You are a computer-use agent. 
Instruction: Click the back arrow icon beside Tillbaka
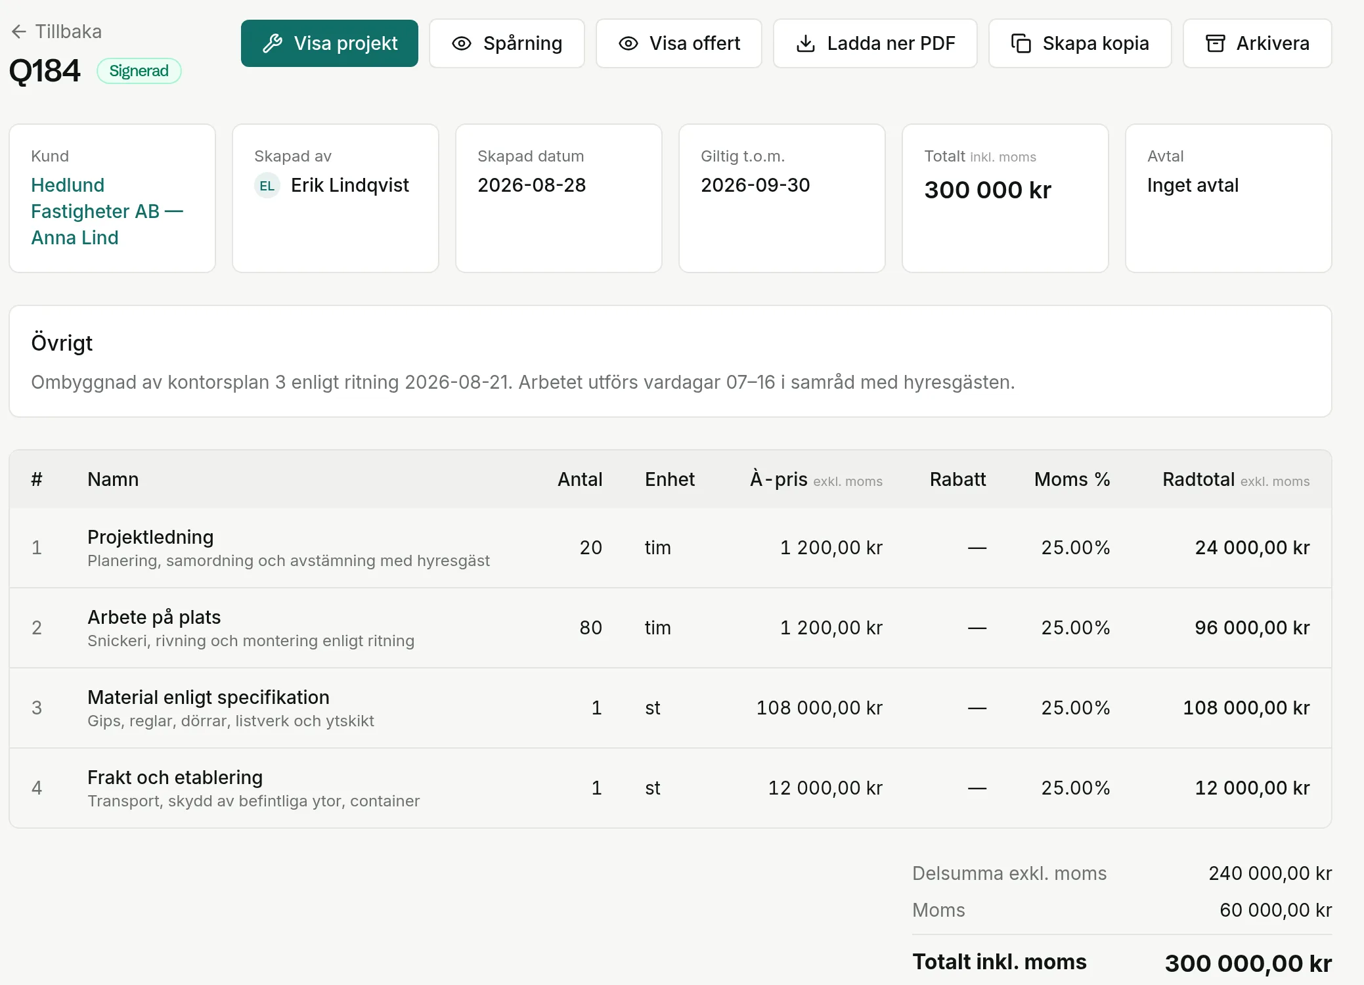point(19,32)
